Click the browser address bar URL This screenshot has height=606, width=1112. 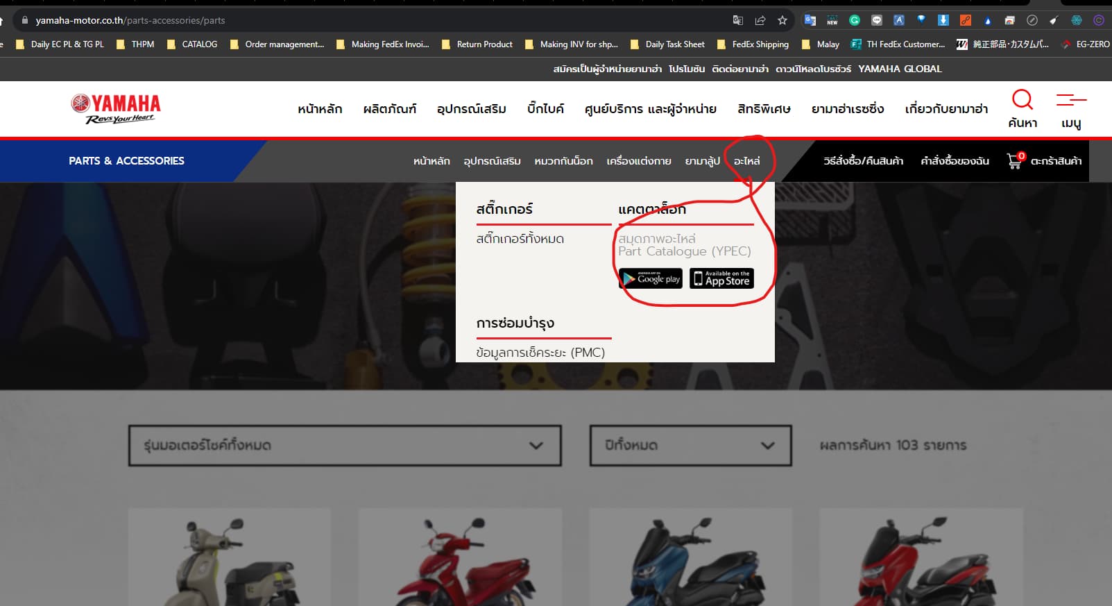pyautogui.click(x=130, y=20)
